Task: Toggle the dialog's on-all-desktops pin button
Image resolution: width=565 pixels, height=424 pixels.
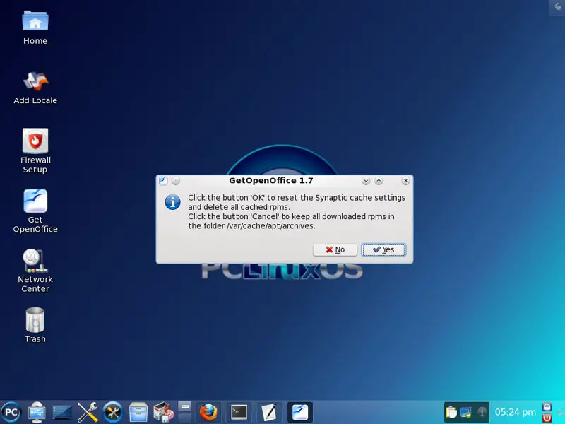Action: coord(176,181)
